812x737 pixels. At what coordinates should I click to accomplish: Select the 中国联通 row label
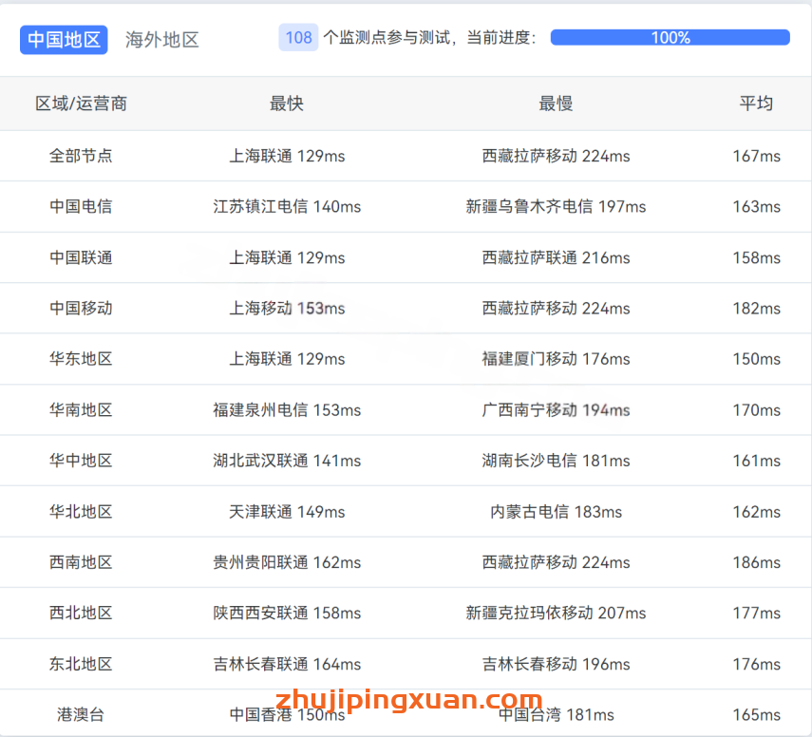click(81, 257)
